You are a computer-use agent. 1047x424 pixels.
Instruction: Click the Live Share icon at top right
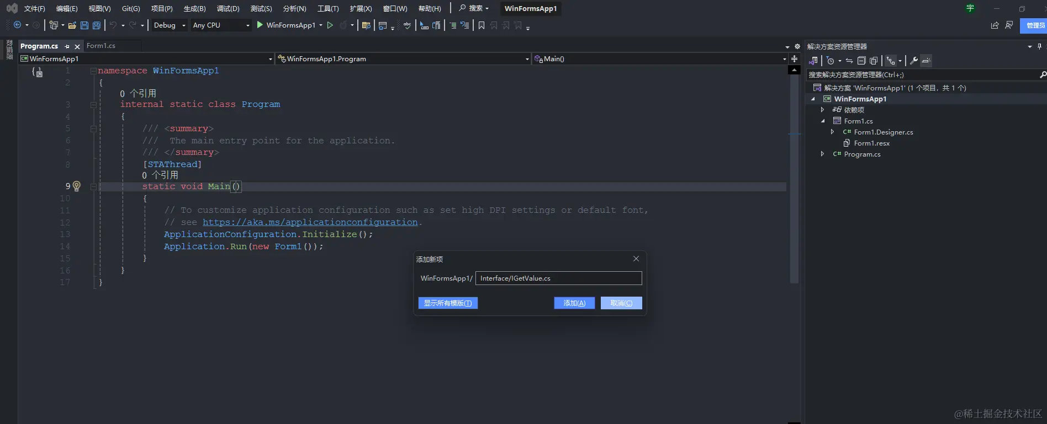tap(995, 25)
